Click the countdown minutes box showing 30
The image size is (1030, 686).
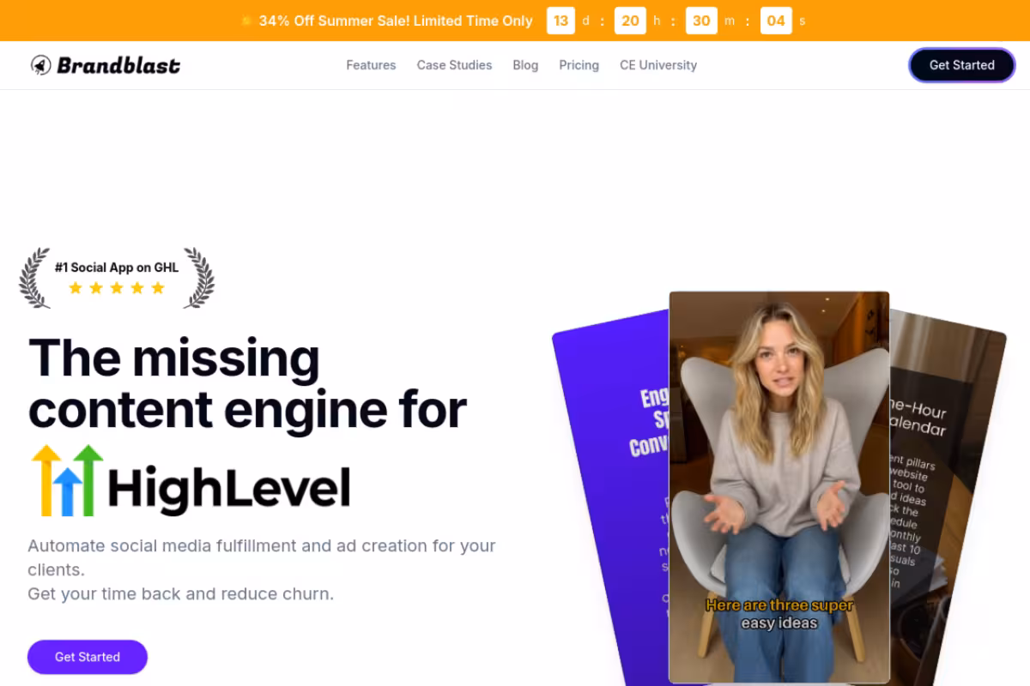click(701, 21)
